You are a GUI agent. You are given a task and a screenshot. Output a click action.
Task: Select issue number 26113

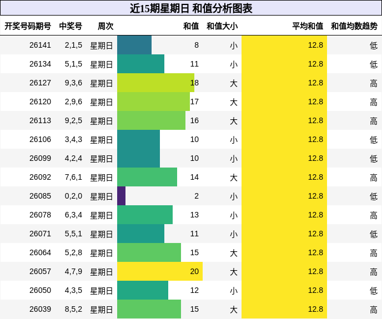coord(40,120)
